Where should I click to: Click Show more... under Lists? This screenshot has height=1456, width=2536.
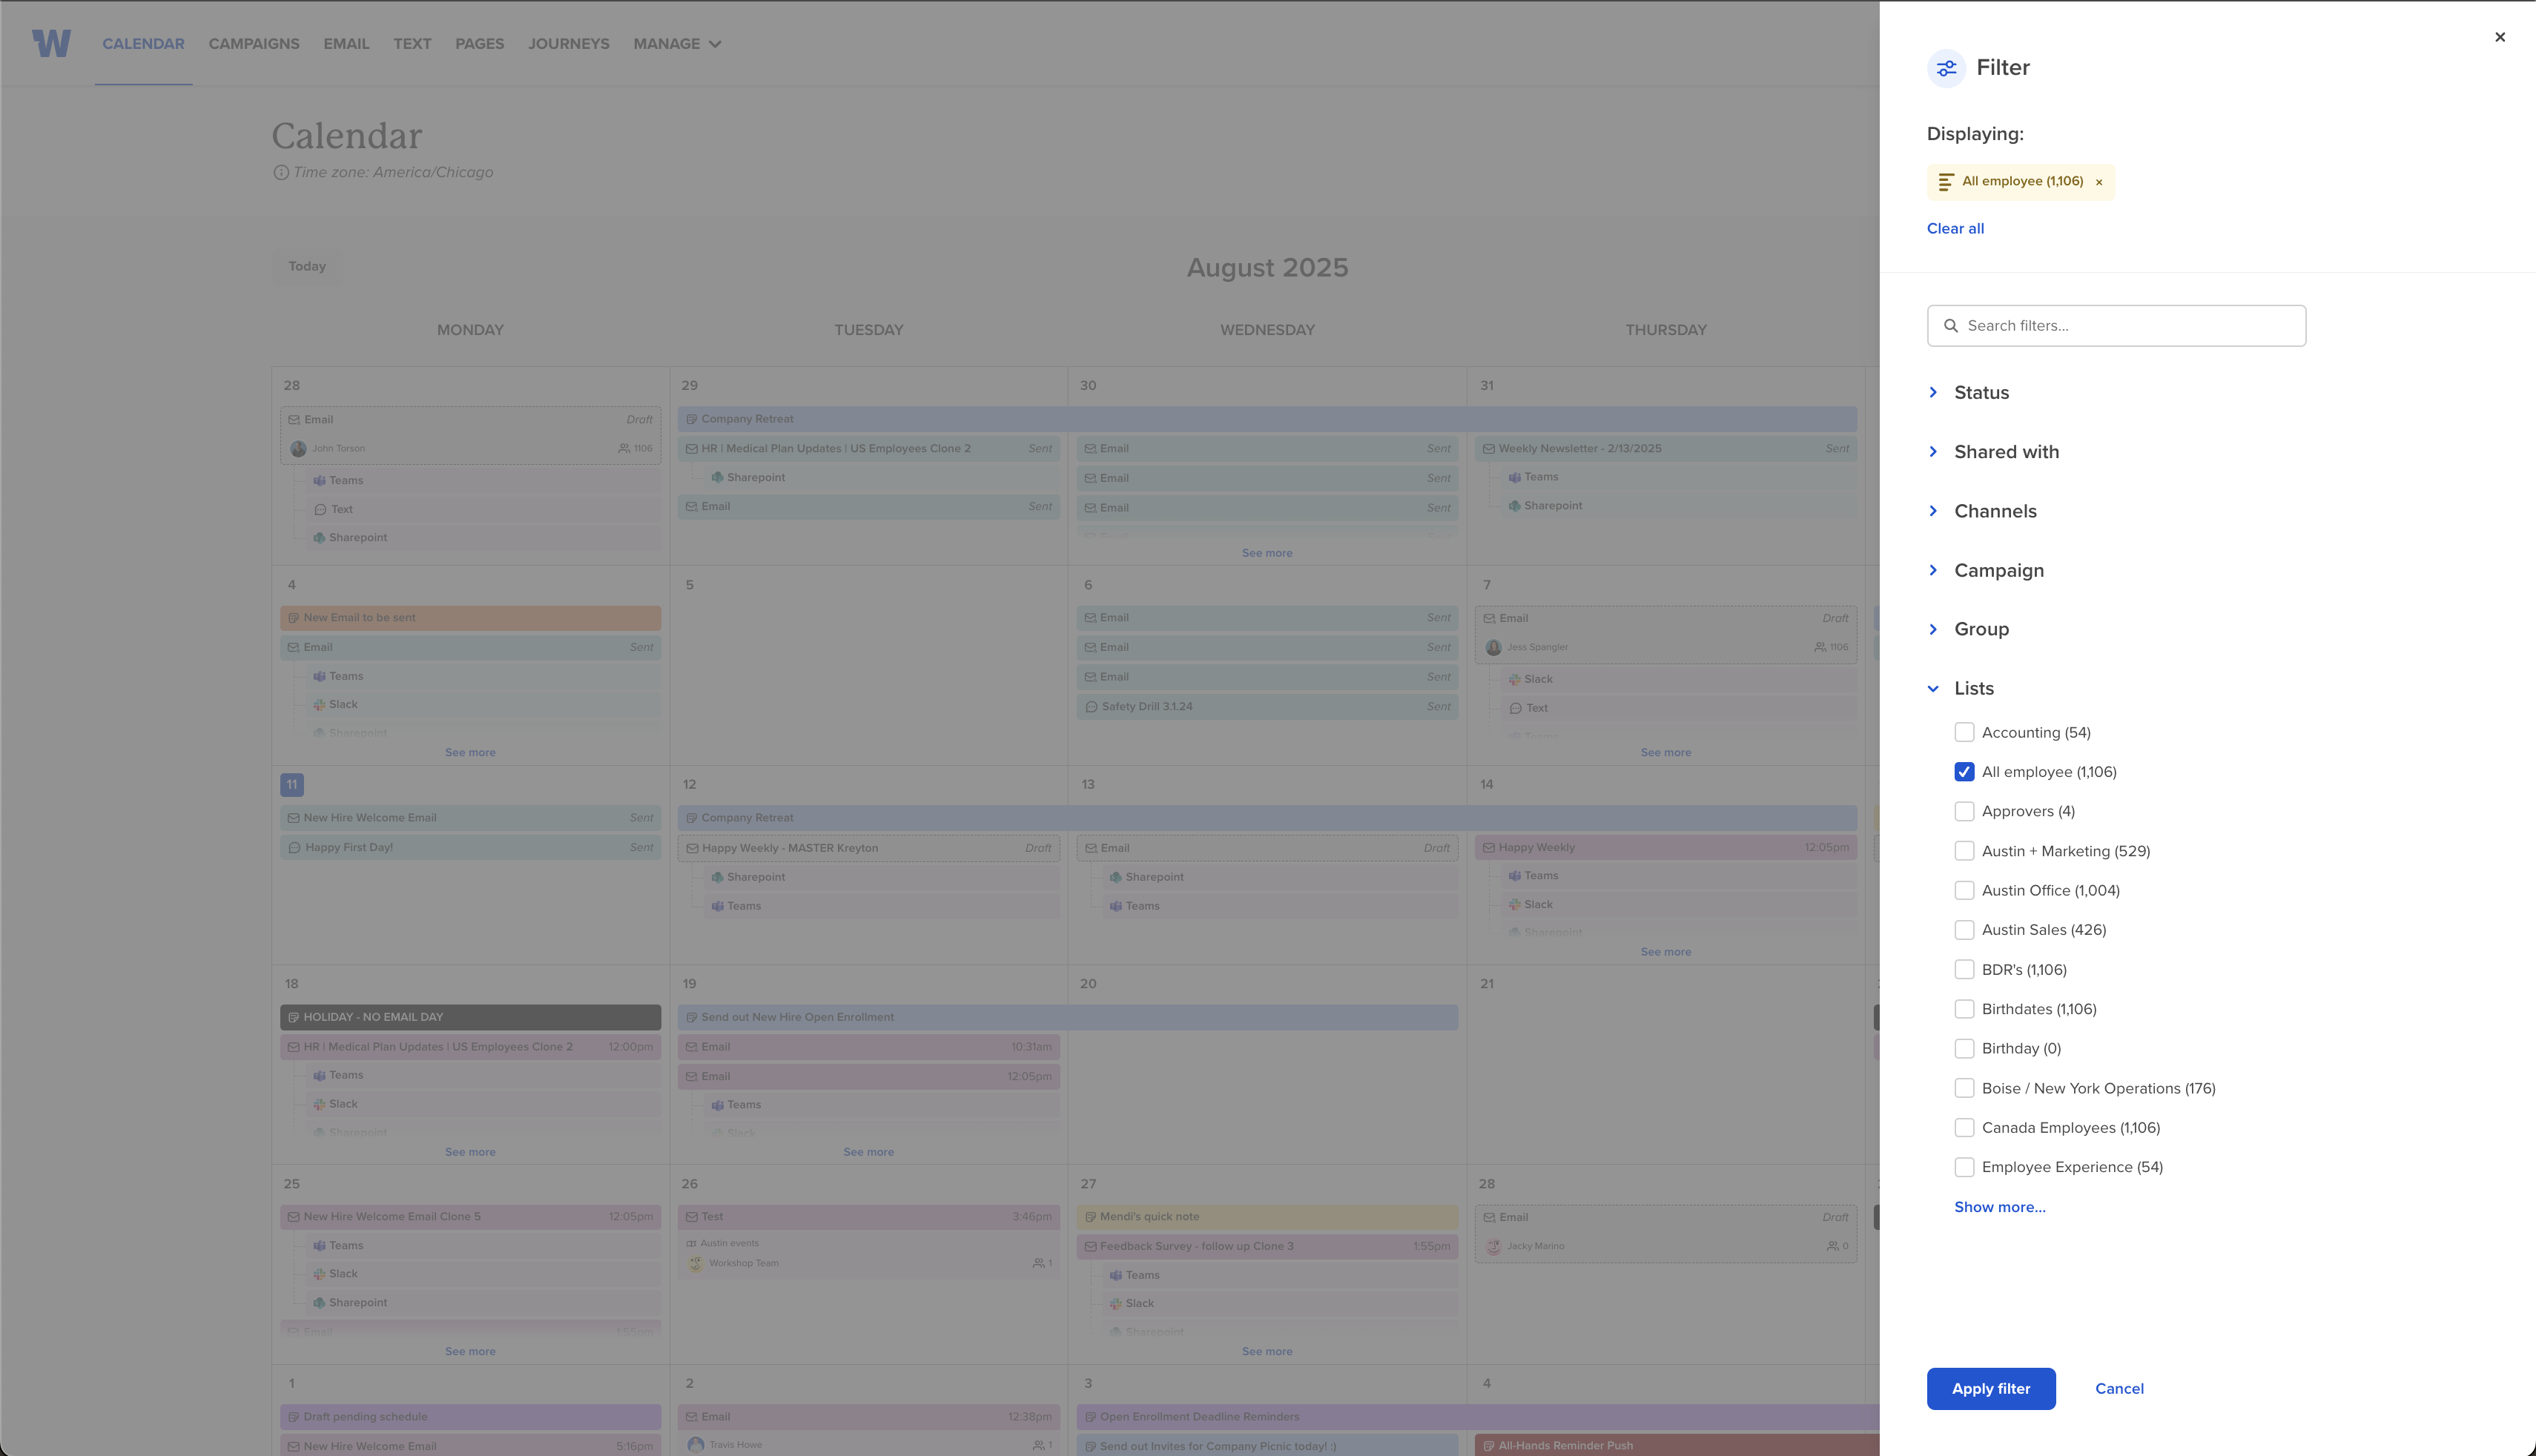tap(2000, 1207)
